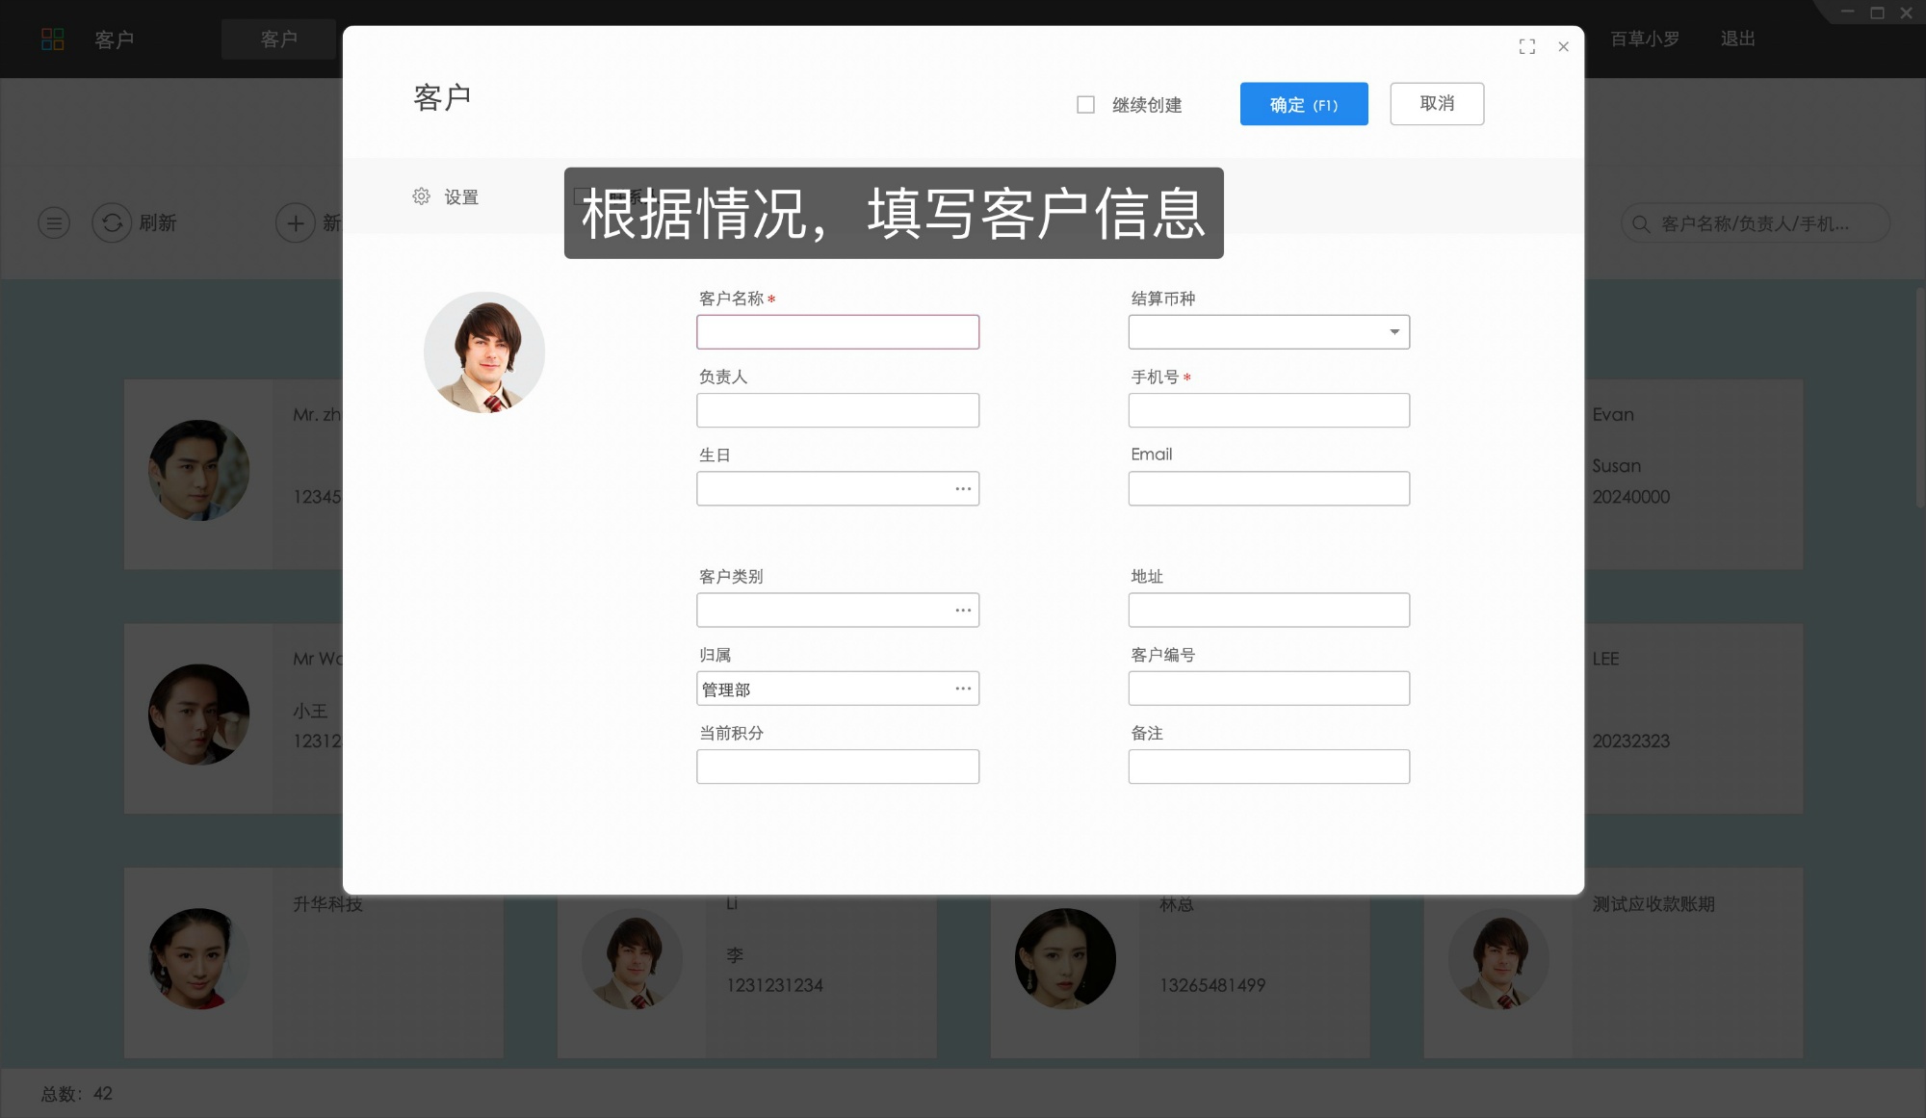Open the 客户类别 category picker

pyautogui.click(x=962, y=610)
